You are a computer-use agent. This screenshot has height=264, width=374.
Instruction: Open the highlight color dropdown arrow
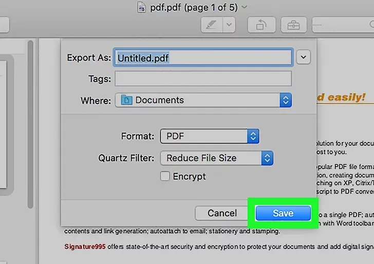tap(229, 25)
